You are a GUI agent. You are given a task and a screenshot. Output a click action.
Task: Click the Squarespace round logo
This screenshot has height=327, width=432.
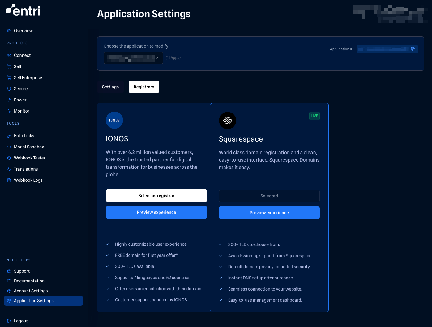(228, 121)
